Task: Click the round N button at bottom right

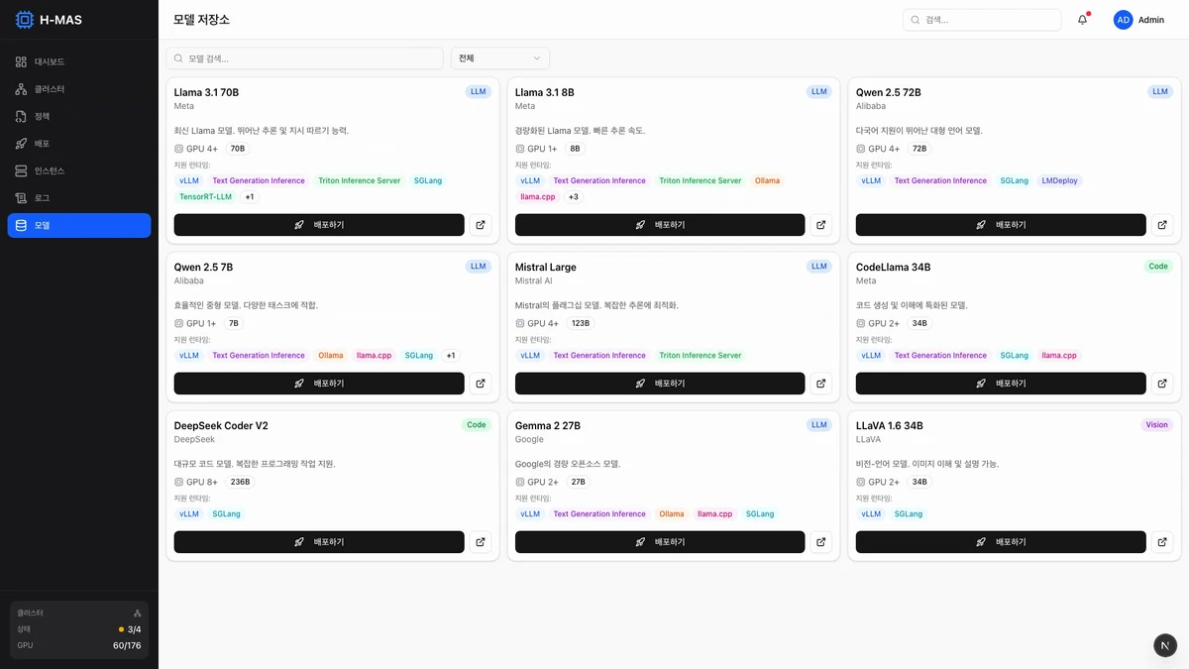Action: pos(1165,645)
